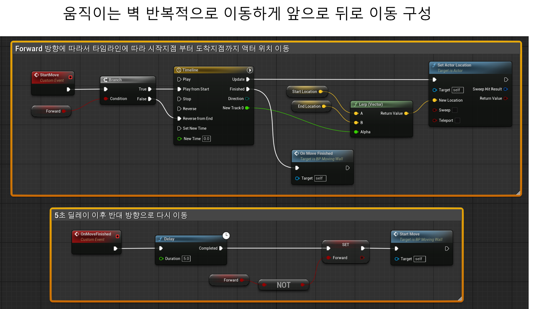Click the self field in On Move Finished
This screenshot has width=541, height=309.
pyautogui.click(x=320, y=178)
